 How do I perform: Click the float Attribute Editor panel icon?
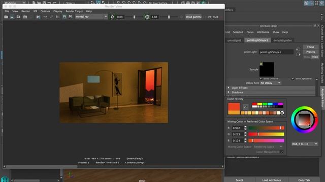coord(315,26)
